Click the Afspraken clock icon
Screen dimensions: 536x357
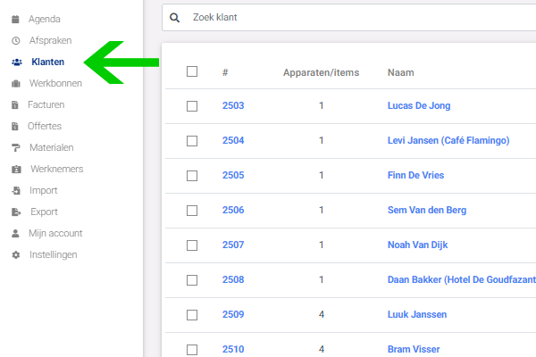click(x=15, y=40)
